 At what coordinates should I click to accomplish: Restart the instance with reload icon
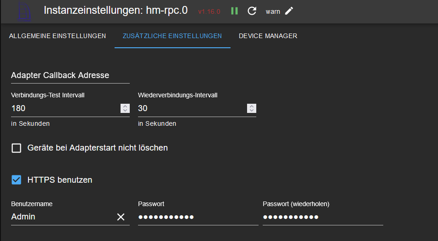[x=252, y=11]
